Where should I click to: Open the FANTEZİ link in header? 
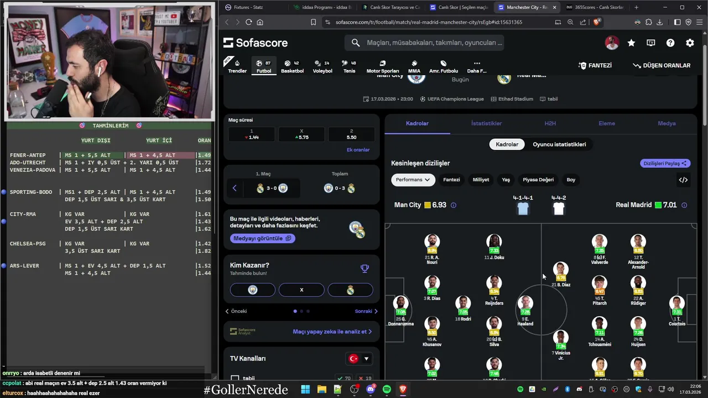[595, 65]
